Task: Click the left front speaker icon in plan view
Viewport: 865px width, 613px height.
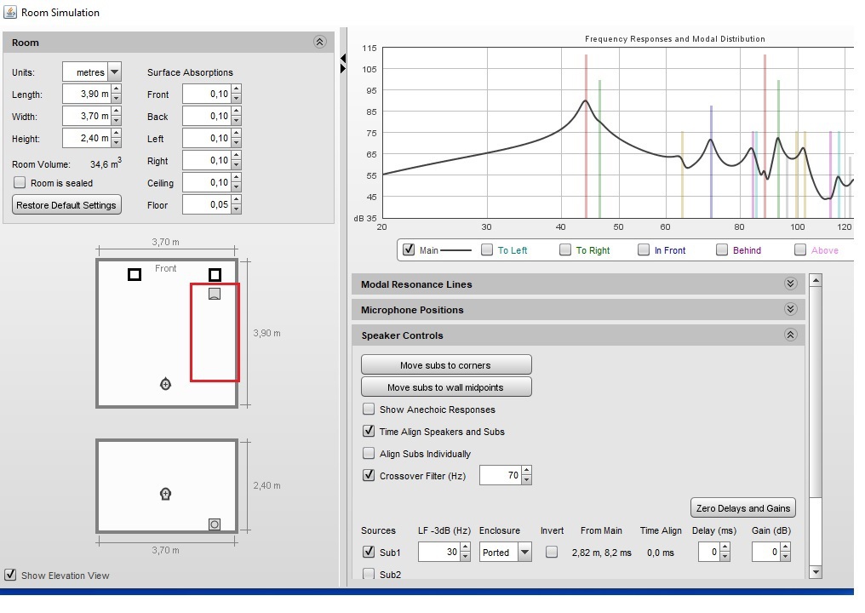Action: click(x=135, y=274)
